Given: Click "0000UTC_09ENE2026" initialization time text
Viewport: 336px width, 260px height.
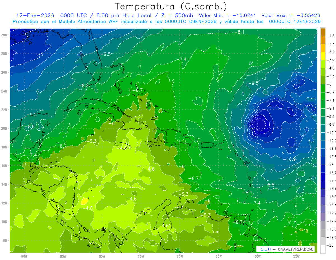Looking at the screenshot, I should 191,22.
